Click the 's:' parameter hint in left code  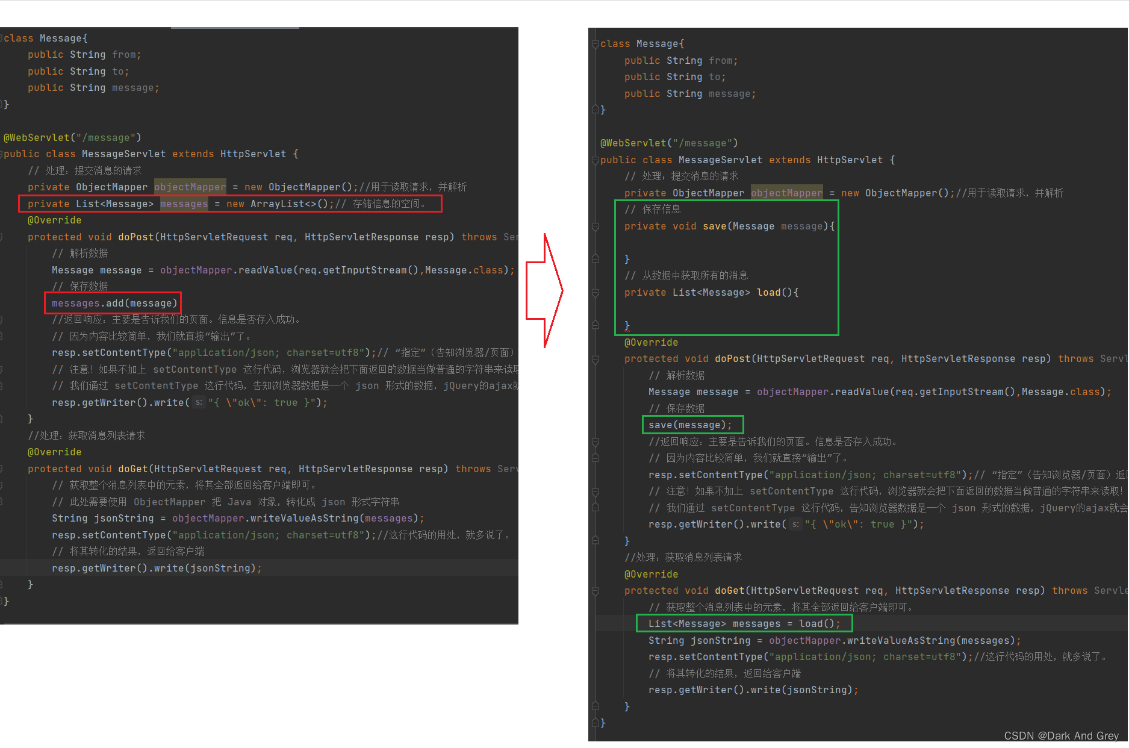(x=199, y=403)
